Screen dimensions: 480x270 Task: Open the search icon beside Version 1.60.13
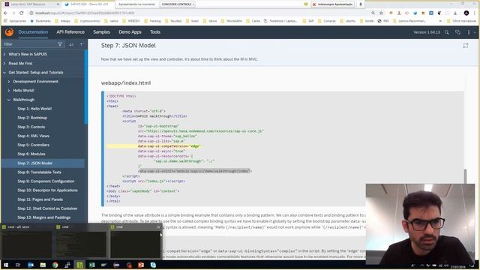[x=447, y=32]
